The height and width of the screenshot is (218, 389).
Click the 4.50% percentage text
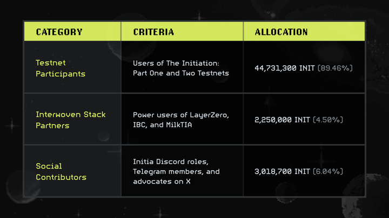point(327,120)
